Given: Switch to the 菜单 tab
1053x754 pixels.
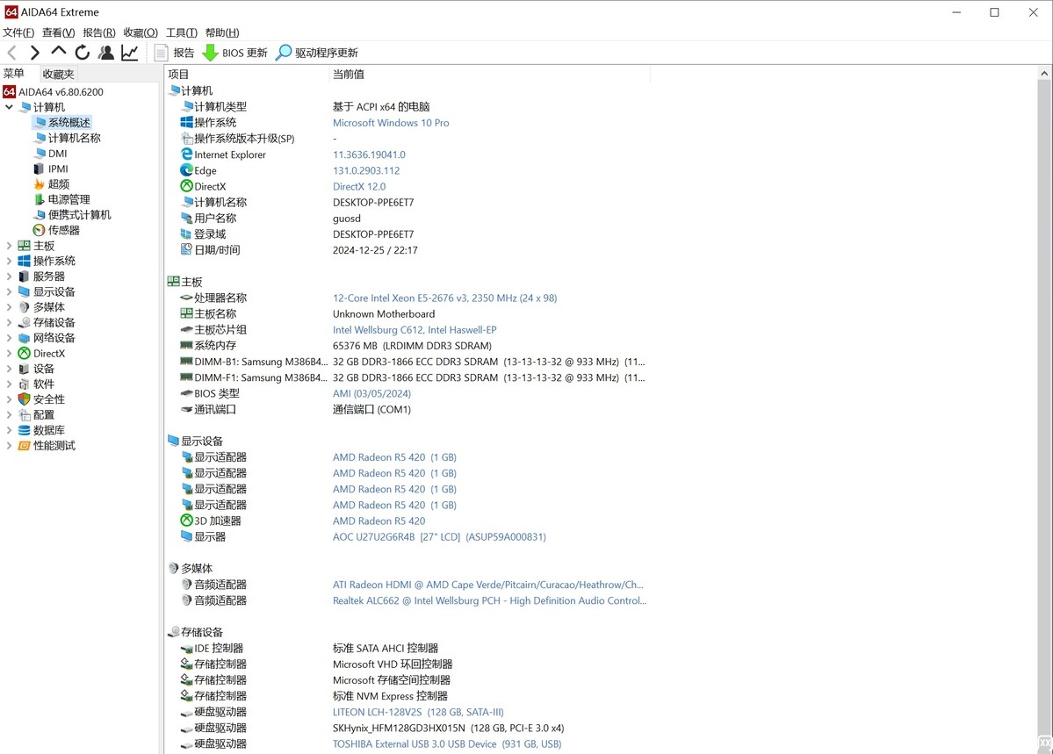Looking at the screenshot, I should click(x=14, y=74).
